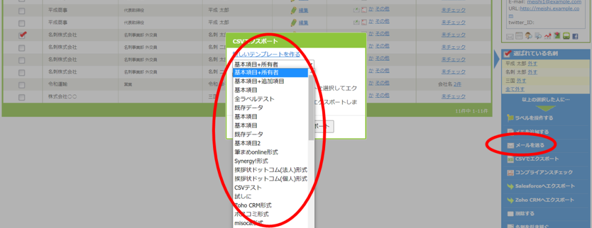The image size is (592, 228).
Task: Click Zoho CRMへエクスポート action
Action: [544, 200]
